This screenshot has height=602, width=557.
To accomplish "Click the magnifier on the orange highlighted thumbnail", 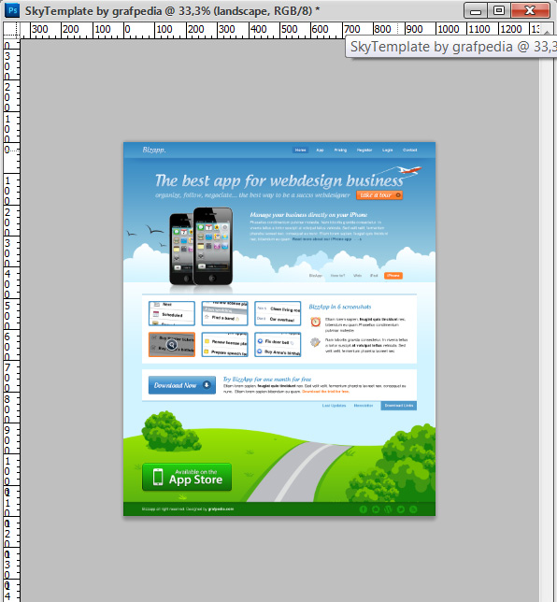I will pos(172,344).
